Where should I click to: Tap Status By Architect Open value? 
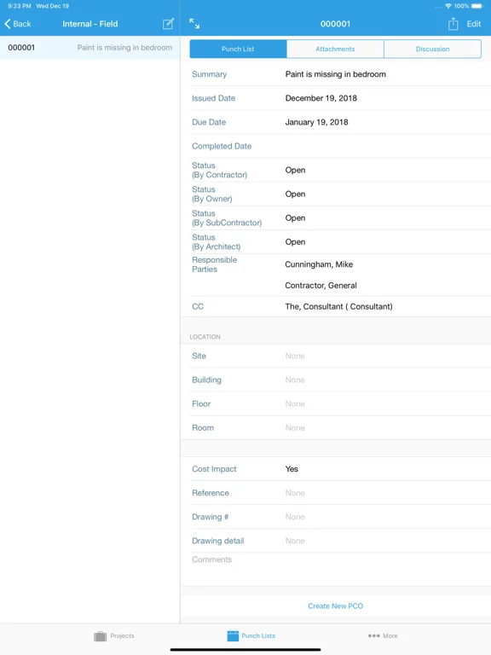tap(295, 242)
